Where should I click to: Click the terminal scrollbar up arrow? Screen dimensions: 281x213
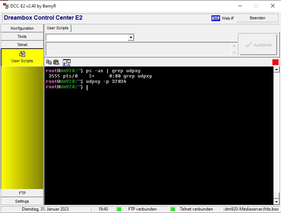tap(276, 70)
